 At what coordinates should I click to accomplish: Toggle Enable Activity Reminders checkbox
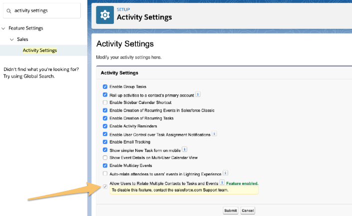(x=105, y=126)
